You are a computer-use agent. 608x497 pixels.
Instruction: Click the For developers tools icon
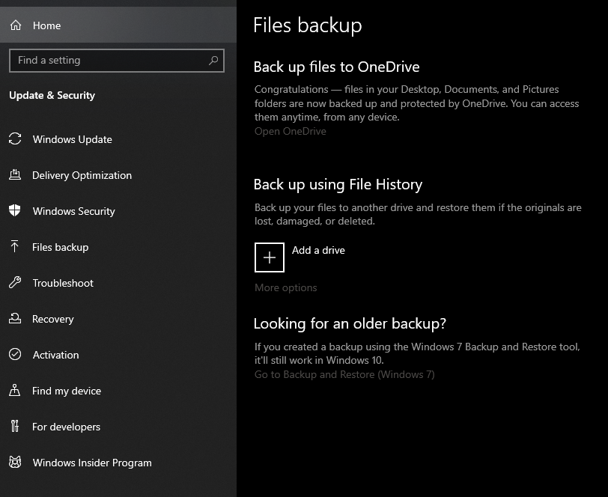pyautogui.click(x=15, y=426)
